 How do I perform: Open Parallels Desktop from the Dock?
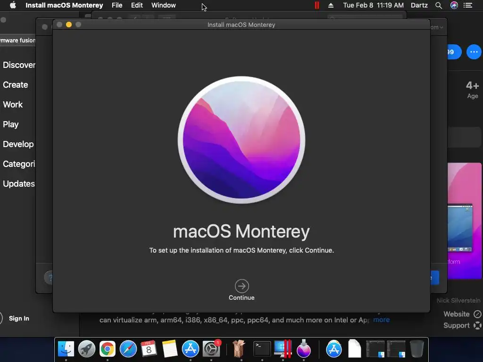click(x=283, y=349)
